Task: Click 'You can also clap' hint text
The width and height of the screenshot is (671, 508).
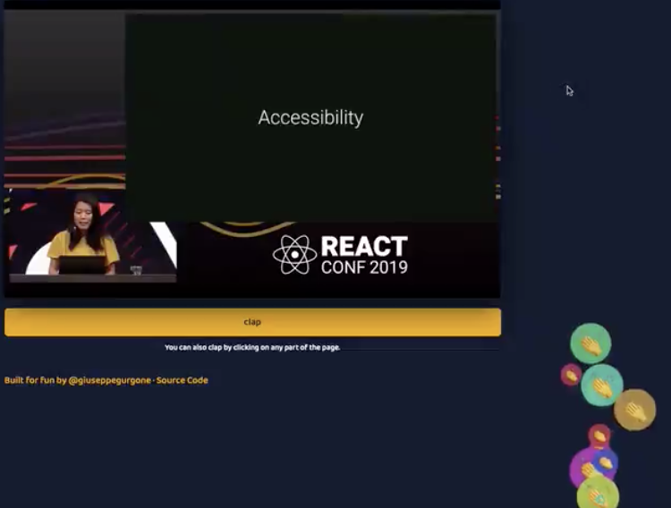Action: (x=252, y=347)
